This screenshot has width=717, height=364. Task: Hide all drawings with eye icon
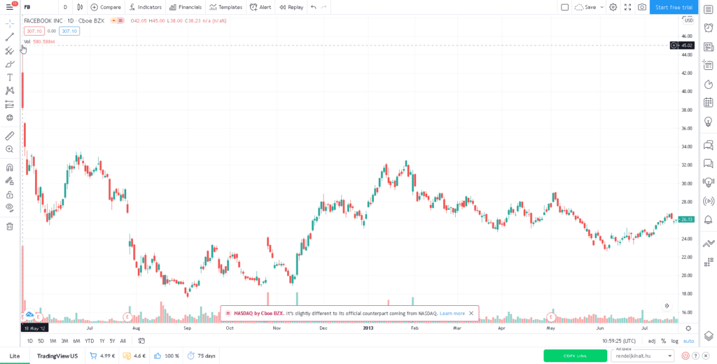[x=10, y=207]
